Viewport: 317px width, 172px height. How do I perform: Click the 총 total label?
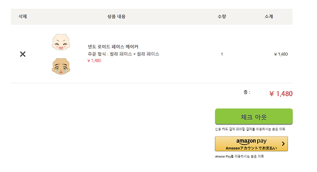coord(247,92)
